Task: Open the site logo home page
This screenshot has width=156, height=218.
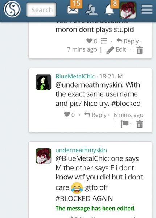Action: click(x=12, y=9)
